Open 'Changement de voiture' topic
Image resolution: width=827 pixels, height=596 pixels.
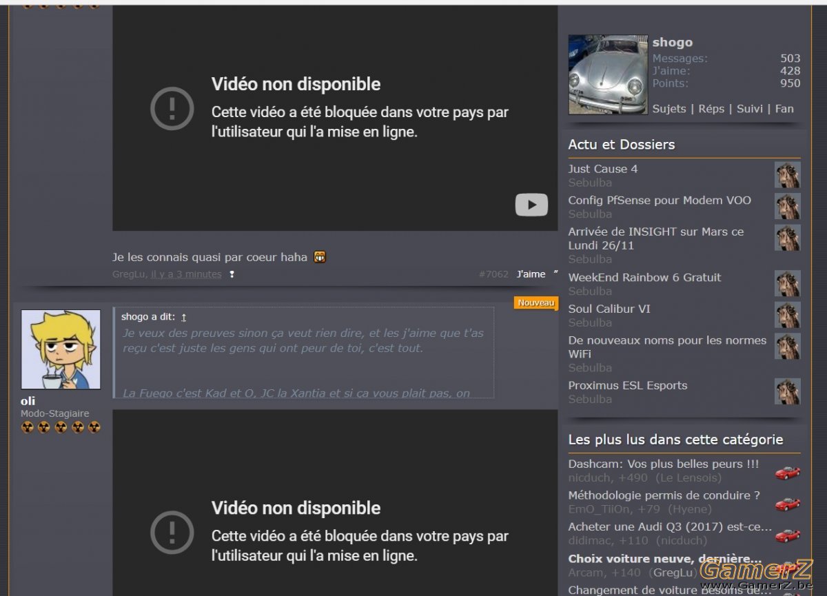[670, 590]
